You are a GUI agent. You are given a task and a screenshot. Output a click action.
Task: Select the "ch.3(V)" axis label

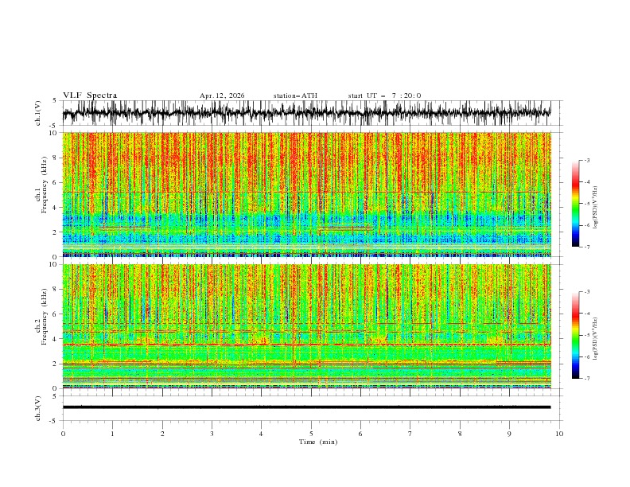click(x=38, y=408)
